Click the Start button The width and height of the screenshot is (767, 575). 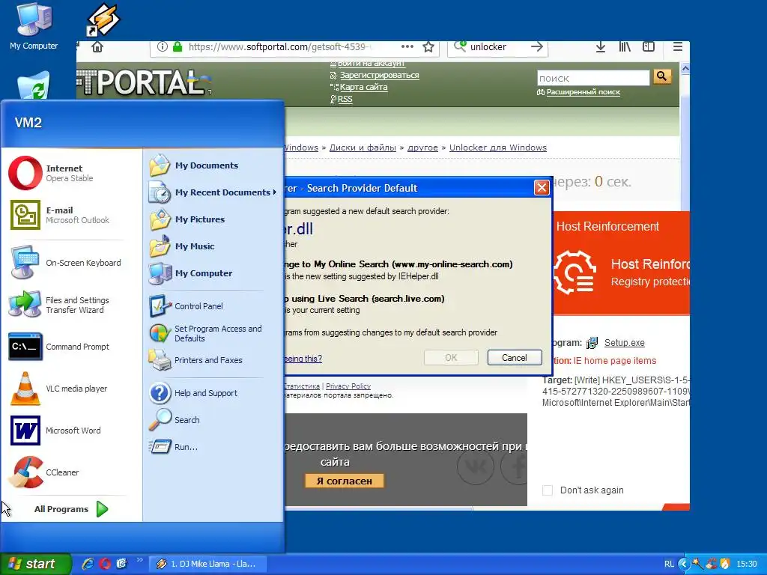coord(35,564)
